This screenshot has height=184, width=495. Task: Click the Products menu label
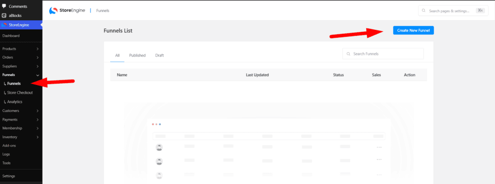(9, 49)
